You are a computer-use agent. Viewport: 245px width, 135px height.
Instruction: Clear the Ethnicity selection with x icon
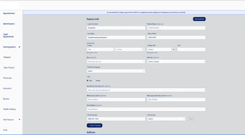pos(204,62)
